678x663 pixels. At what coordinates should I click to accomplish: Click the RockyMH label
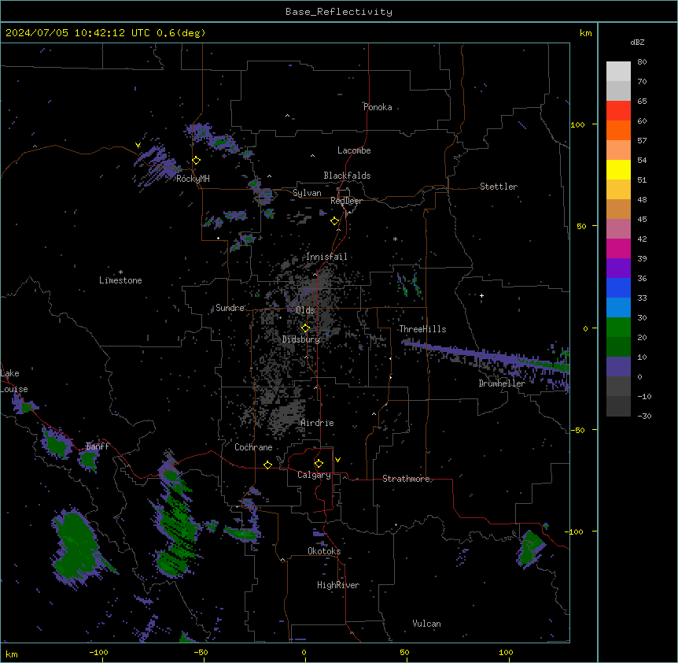(193, 179)
